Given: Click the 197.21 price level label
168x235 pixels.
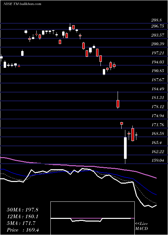Looking at the screenshot, I should (x=158, y=53).
